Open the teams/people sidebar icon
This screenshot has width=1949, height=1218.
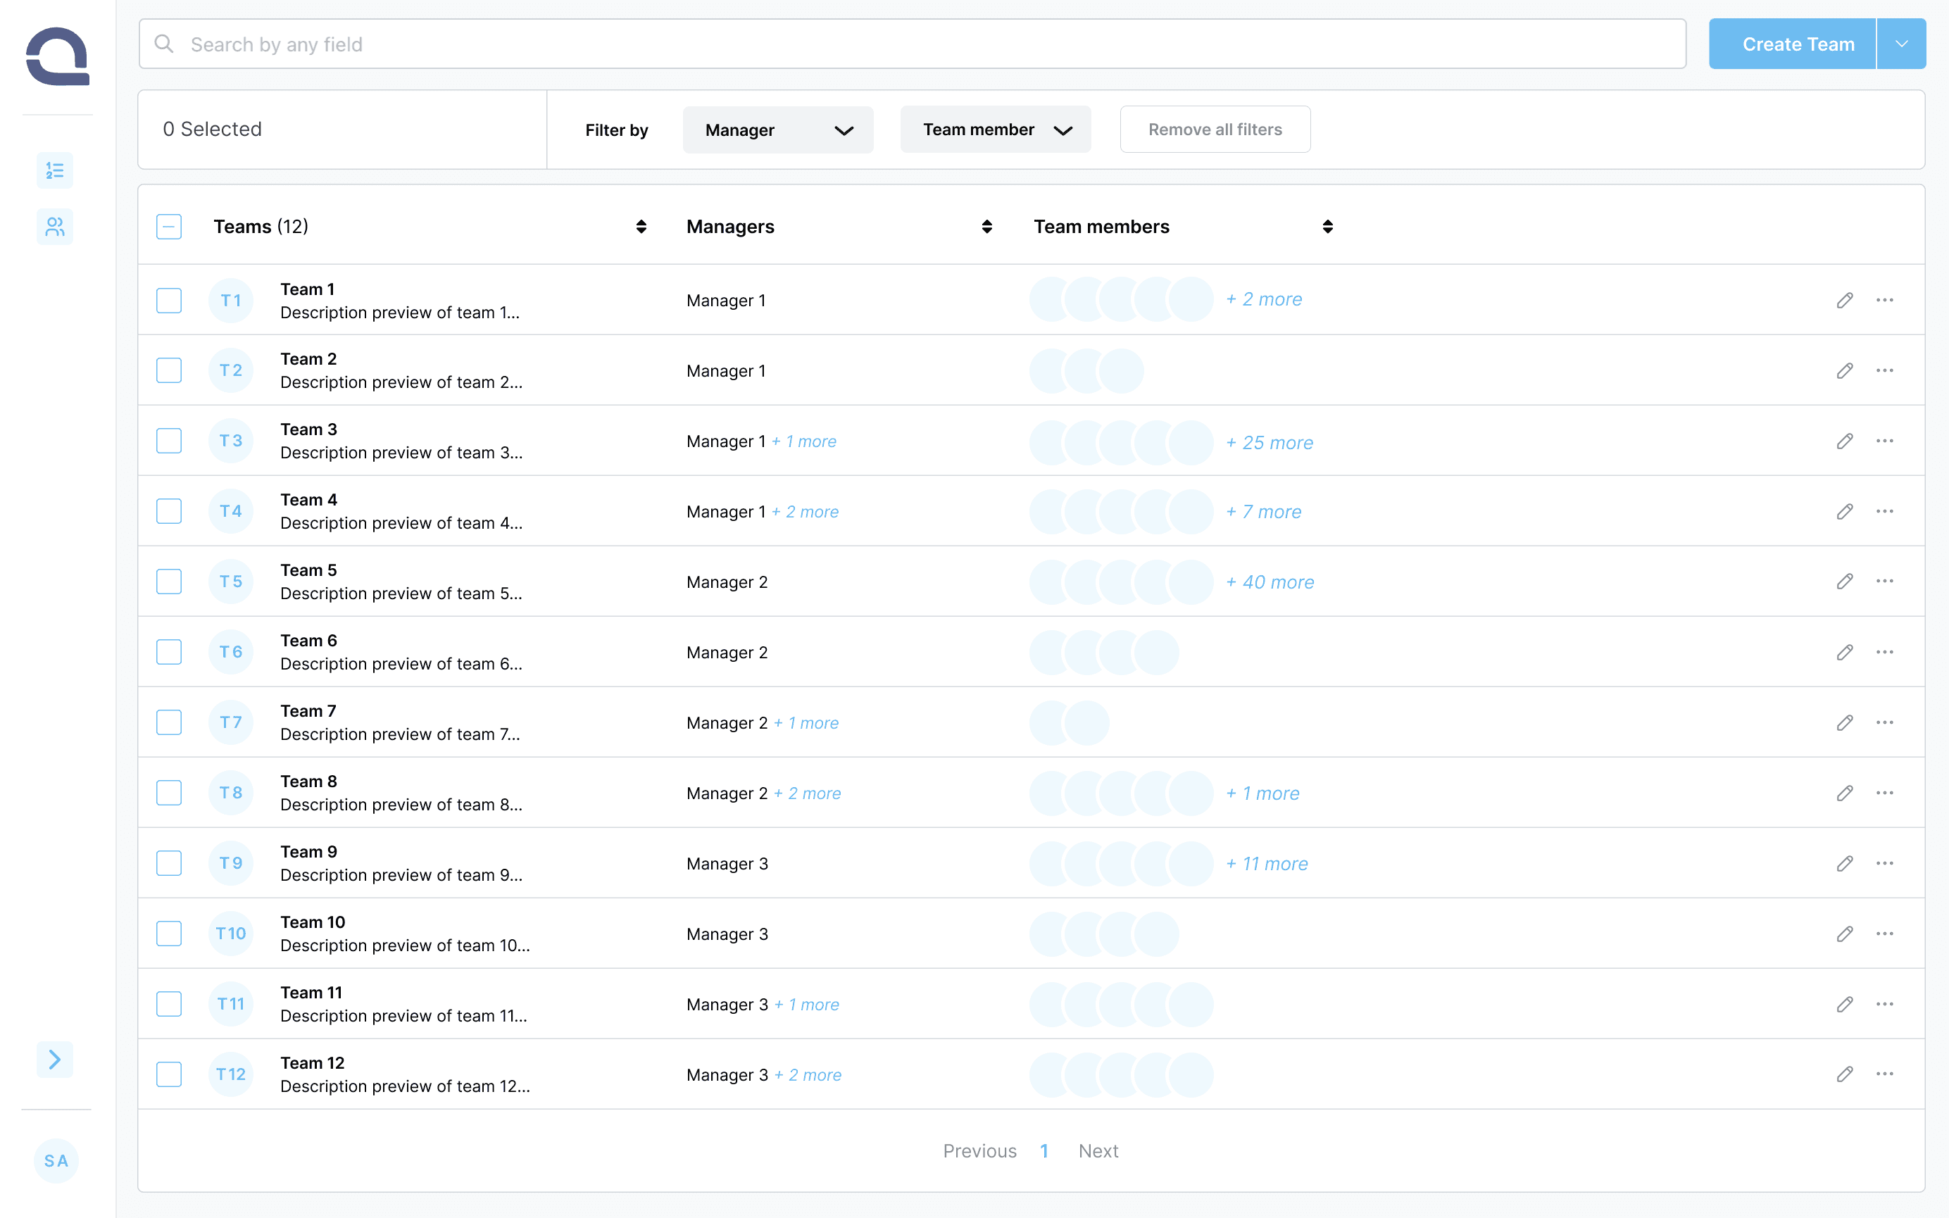[x=55, y=227]
